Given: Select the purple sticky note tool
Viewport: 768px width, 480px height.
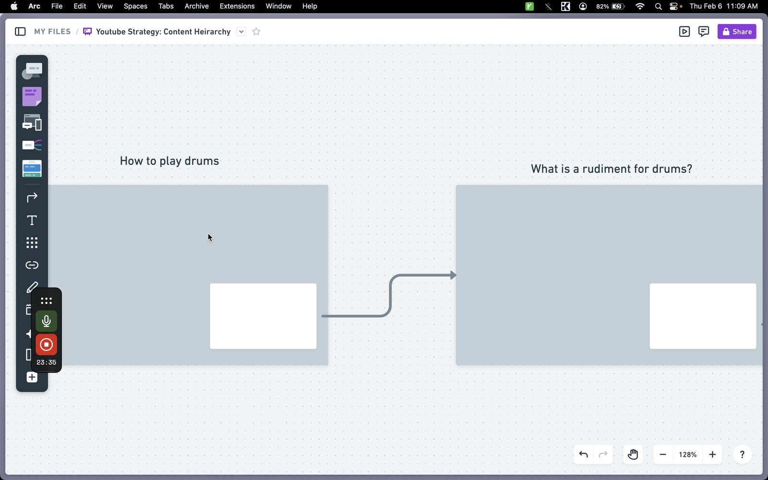Looking at the screenshot, I should [x=32, y=96].
